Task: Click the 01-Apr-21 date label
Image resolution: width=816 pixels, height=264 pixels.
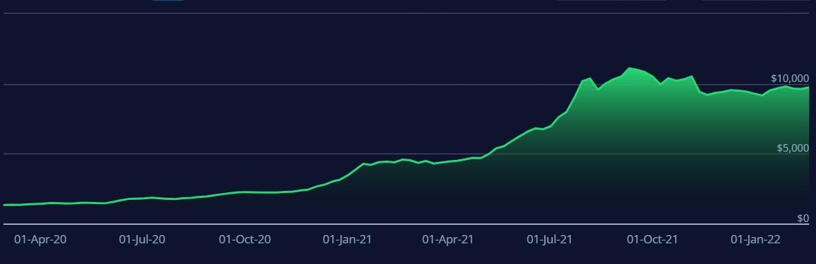Action: tap(448, 240)
